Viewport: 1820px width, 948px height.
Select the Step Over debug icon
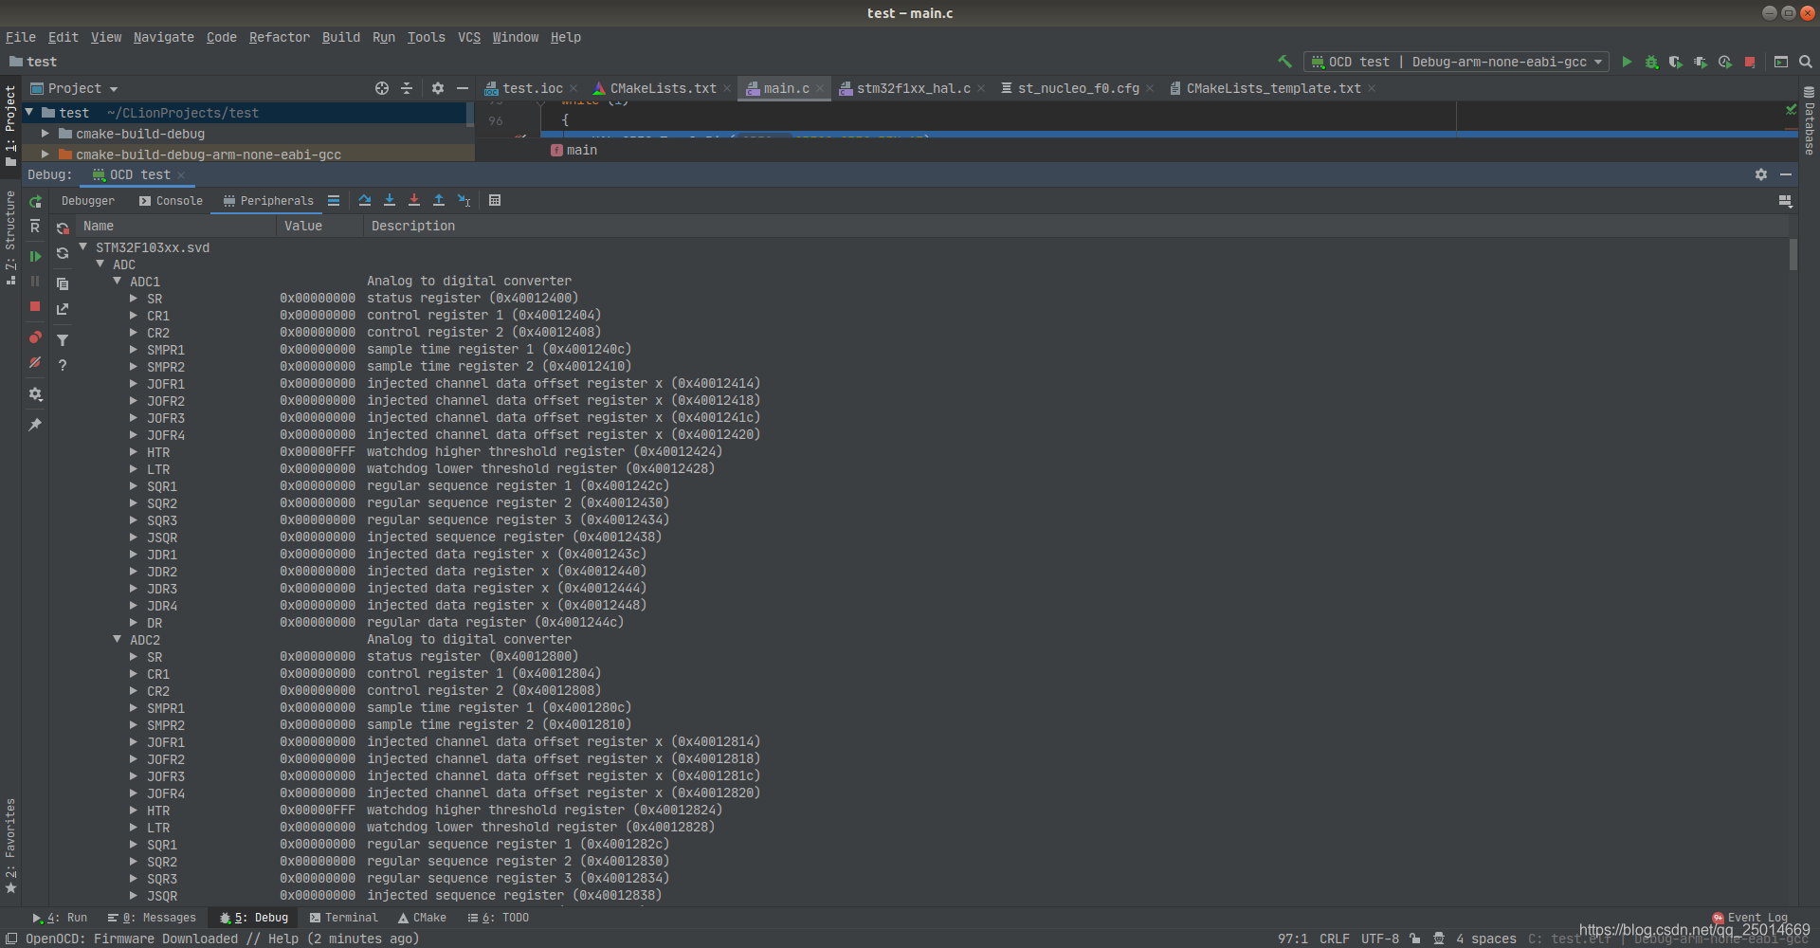coord(365,200)
